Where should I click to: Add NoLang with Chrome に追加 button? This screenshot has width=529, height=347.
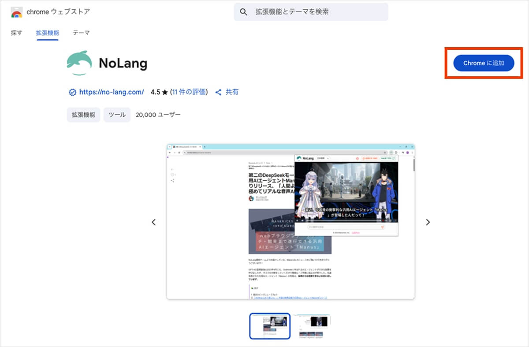484,63
